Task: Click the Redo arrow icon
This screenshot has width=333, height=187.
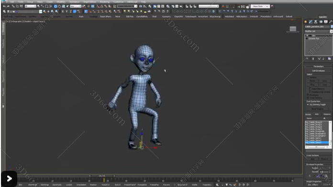Action: (x=8, y=6)
